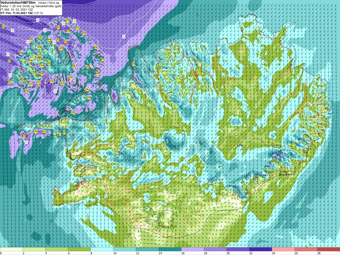Pick the dark indigo 22–24 legend swatch

tap(261, 249)
